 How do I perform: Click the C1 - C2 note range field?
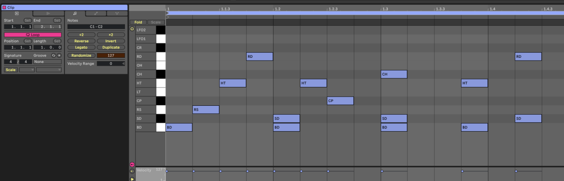[x=96, y=27]
